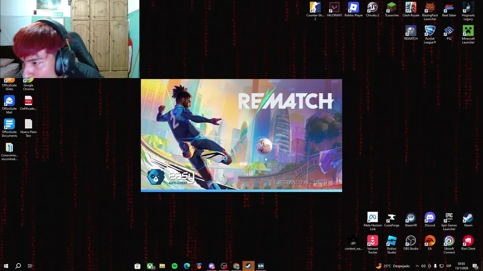
Task: Launch VALORANT from the desktop
Action: pos(334,10)
